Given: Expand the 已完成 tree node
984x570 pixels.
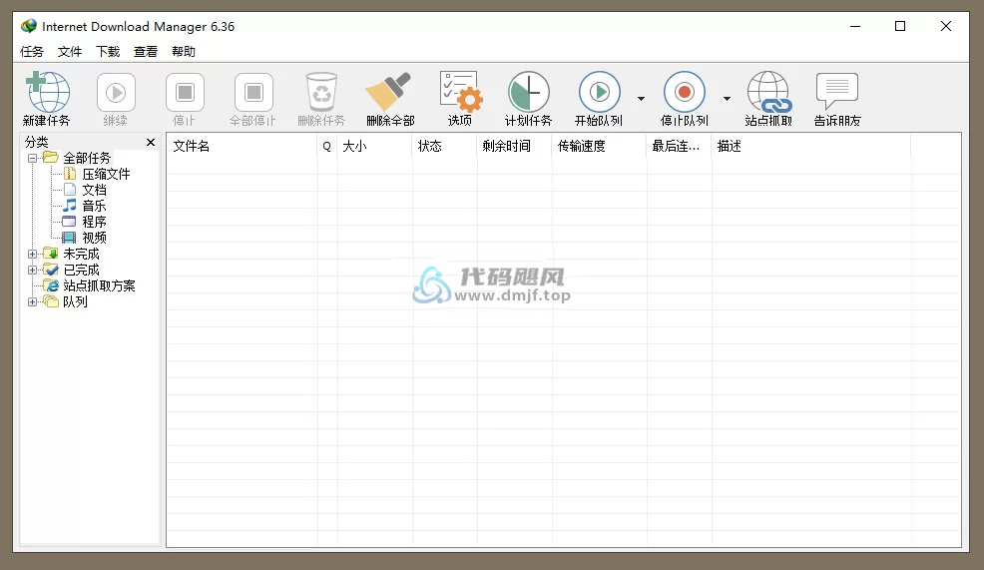Looking at the screenshot, I should (x=32, y=270).
